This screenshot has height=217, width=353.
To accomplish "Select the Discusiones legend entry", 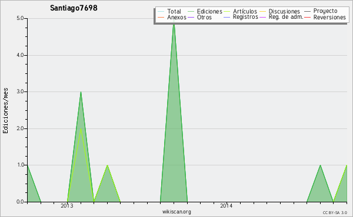I will tap(280, 11).
